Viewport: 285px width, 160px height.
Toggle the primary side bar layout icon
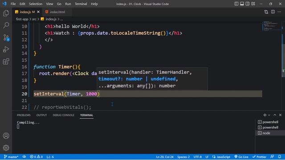[x=236, y=4]
